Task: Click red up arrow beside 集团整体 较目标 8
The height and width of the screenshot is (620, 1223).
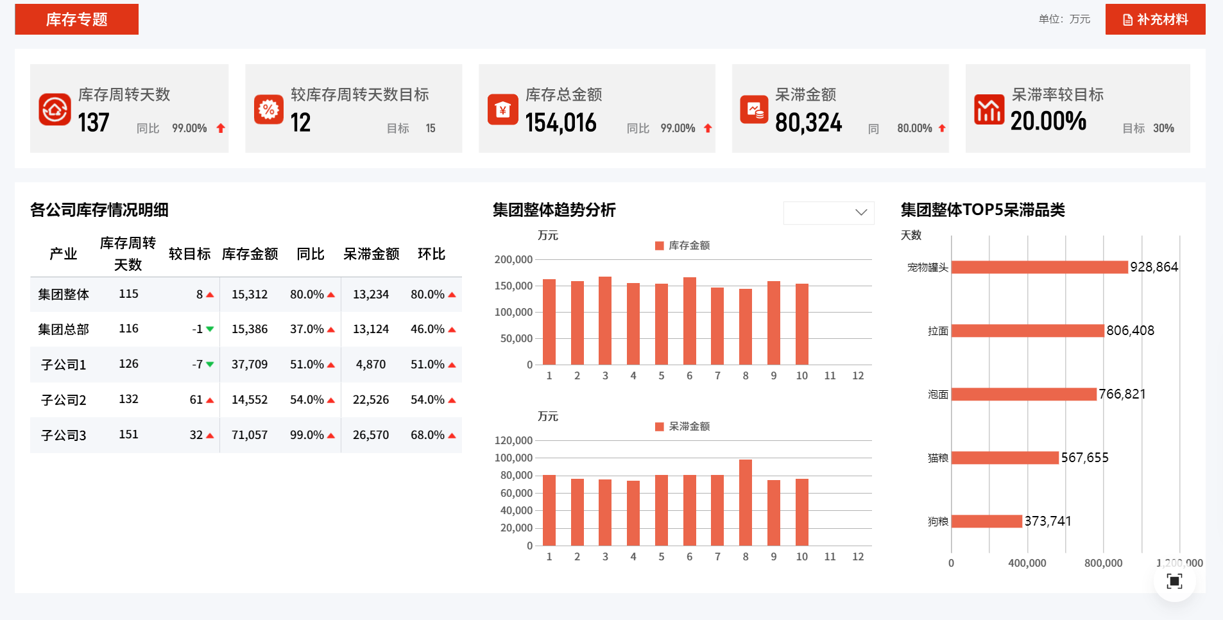Action: point(210,295)
